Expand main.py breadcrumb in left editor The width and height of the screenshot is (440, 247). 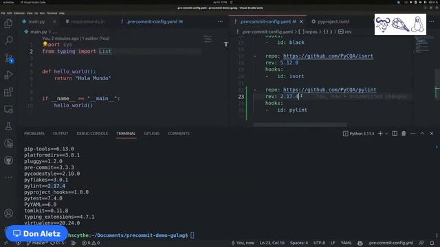(x=36, y=32)
